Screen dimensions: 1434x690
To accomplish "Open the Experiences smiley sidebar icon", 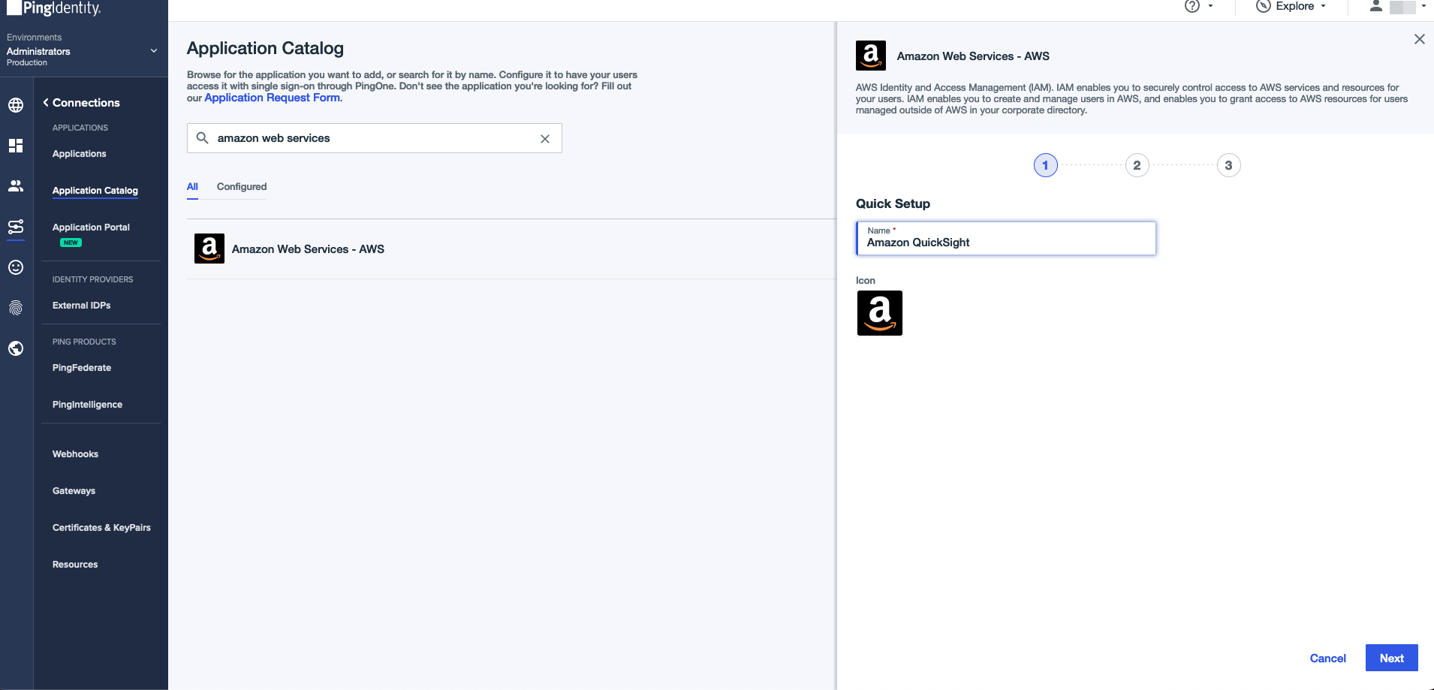I will tap(16, 267).
